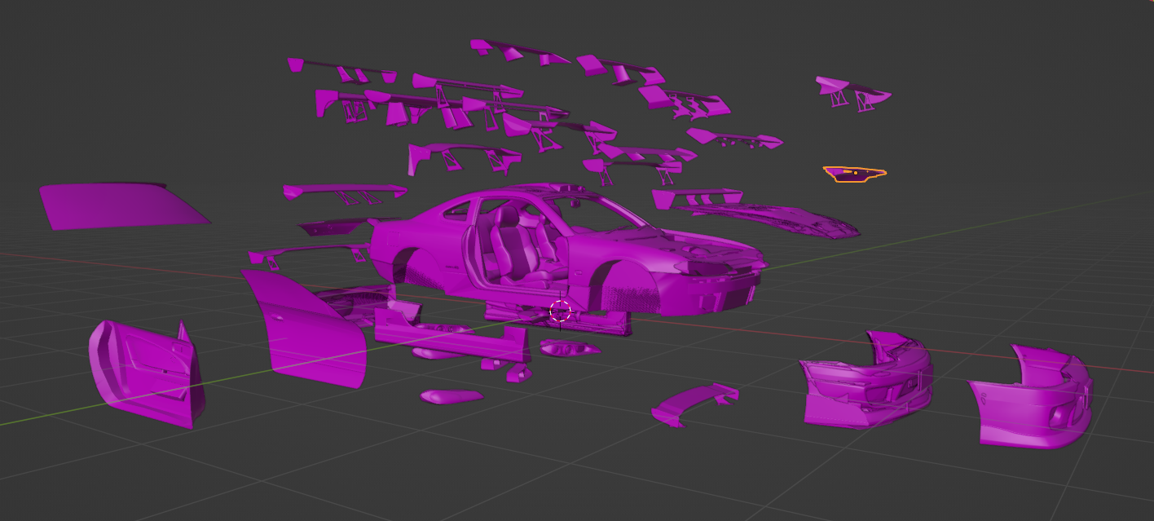The image size is (1154, 521).
Task: Select the headlight piece right of 3D cursor
Action: 570,348
